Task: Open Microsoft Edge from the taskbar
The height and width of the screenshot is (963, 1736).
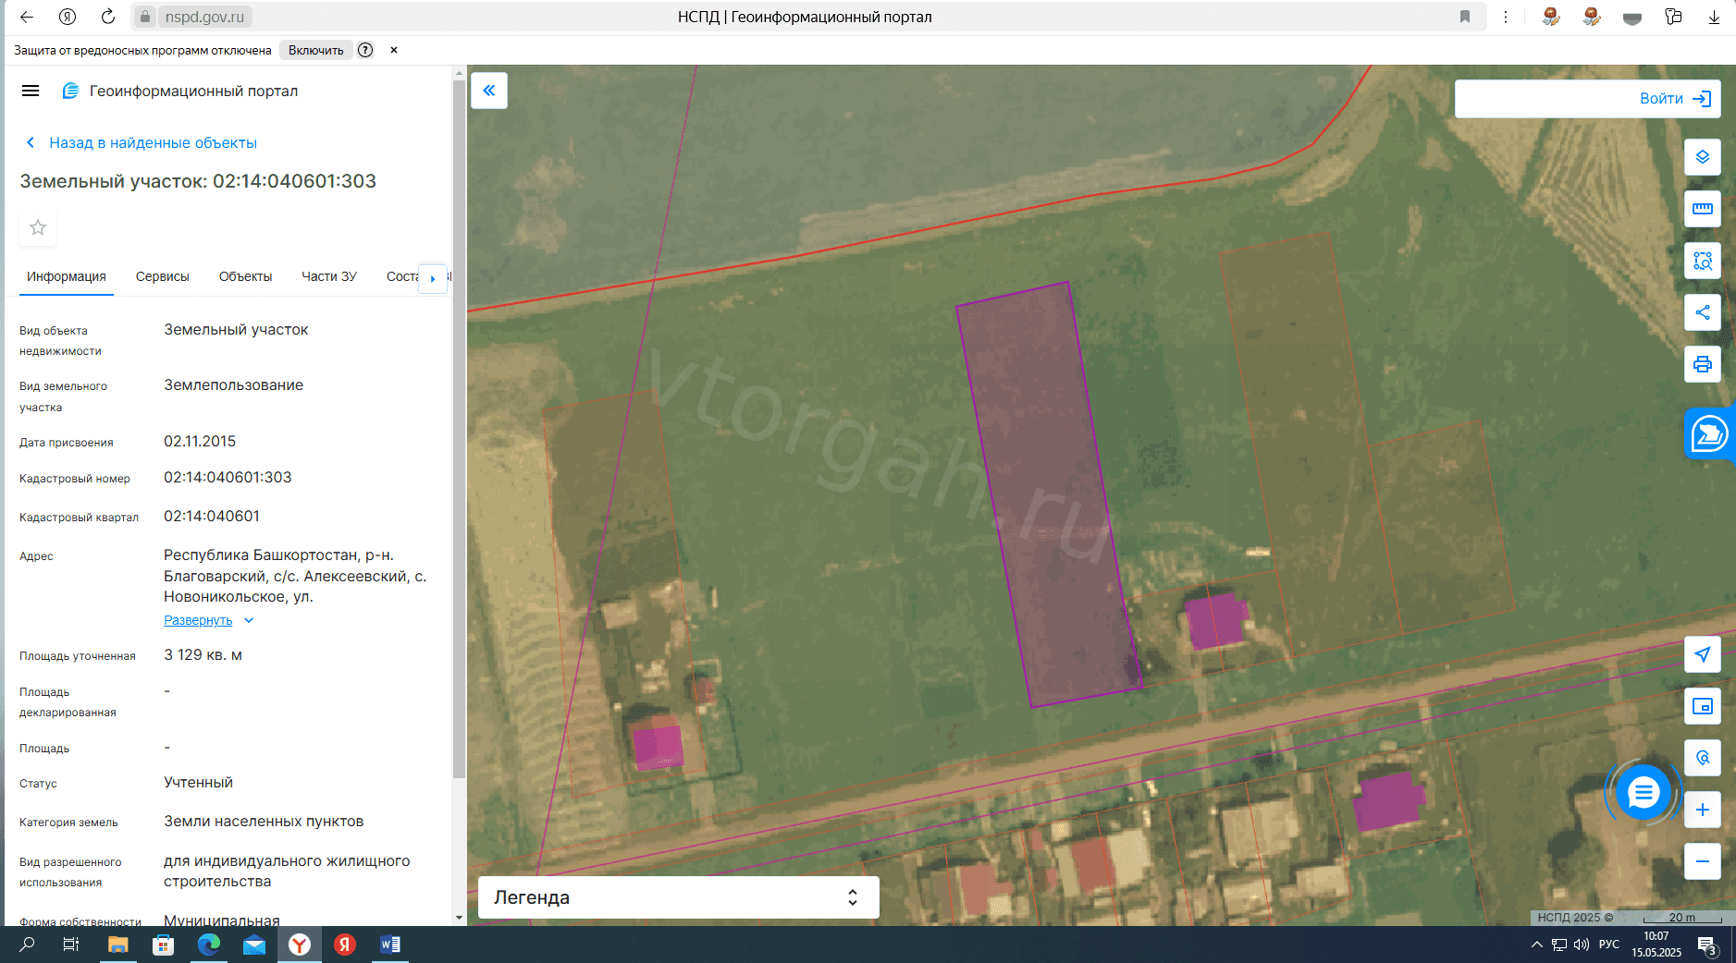Action: 209,945
